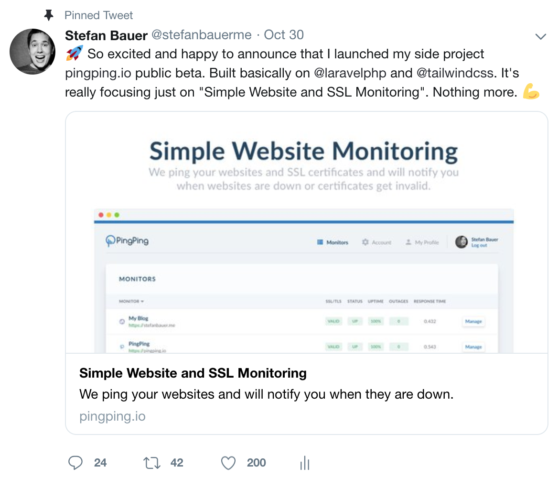Retweet using the retweet arrows icon

click(x=152, y=463)
